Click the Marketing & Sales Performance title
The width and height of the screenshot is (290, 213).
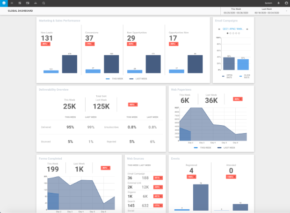point(59,21)
